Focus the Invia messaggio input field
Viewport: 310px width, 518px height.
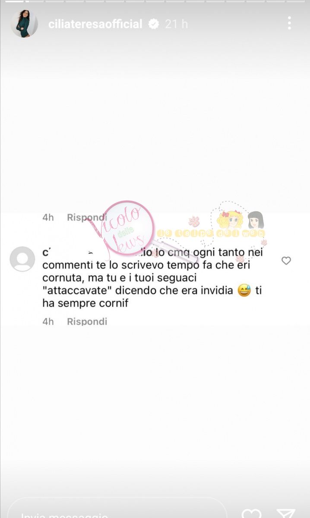click(117, 509)
